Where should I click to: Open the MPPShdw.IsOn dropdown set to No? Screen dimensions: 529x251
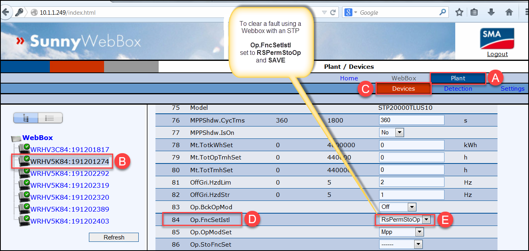click(x=400, y=132)
